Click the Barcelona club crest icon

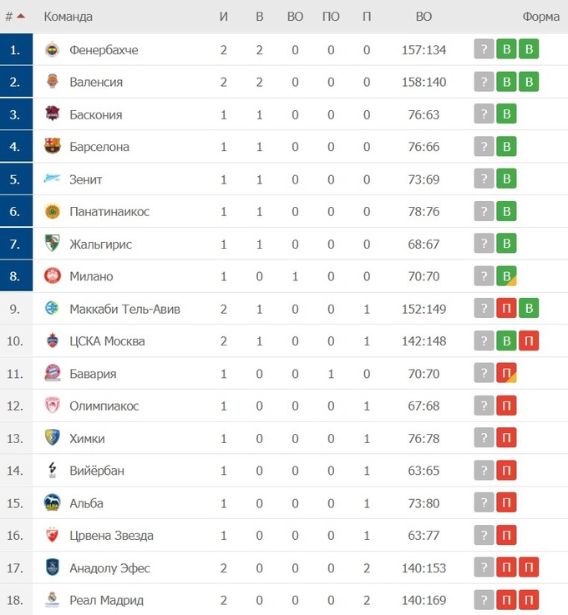tap(52, 147)
